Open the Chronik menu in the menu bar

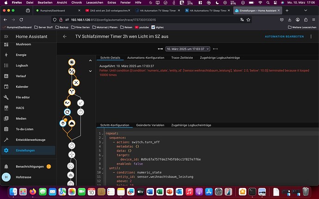76,3
